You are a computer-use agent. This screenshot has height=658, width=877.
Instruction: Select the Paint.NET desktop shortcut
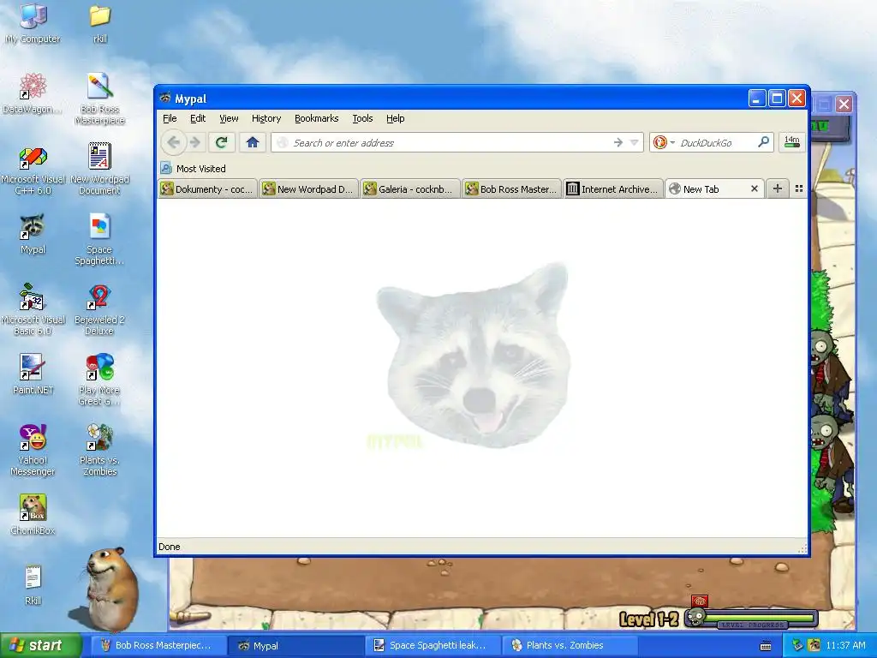33,374
